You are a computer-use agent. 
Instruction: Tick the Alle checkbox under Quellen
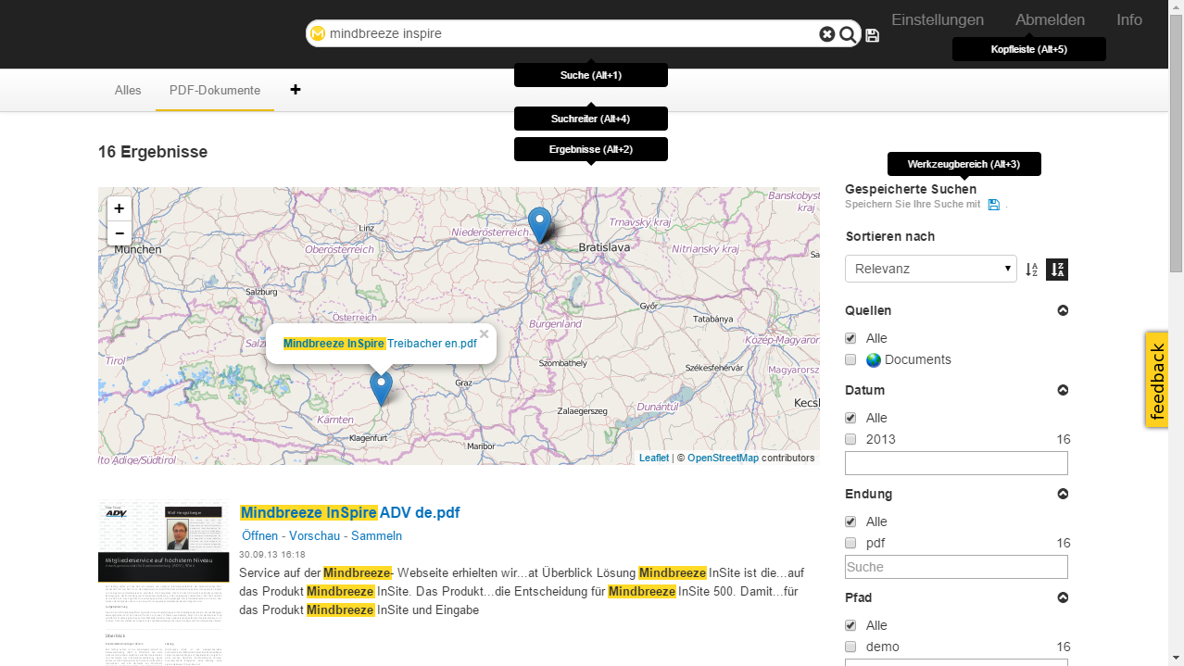[850, 338]
